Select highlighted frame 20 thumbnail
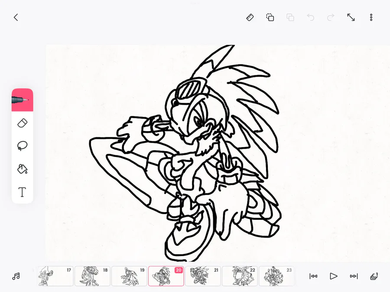This screenshot has height=292, width=390. [x=166, y=276]
